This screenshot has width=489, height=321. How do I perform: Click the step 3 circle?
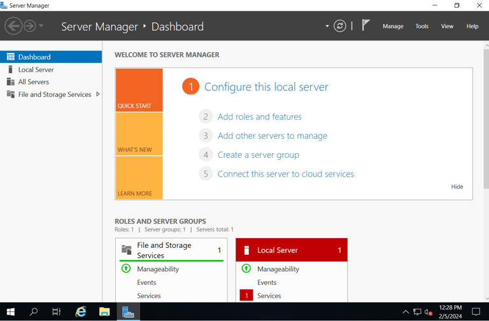tap(206, 136)
